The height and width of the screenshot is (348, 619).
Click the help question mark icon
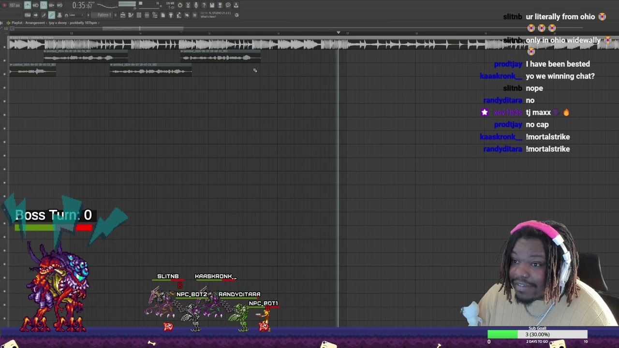click(204, 5)
